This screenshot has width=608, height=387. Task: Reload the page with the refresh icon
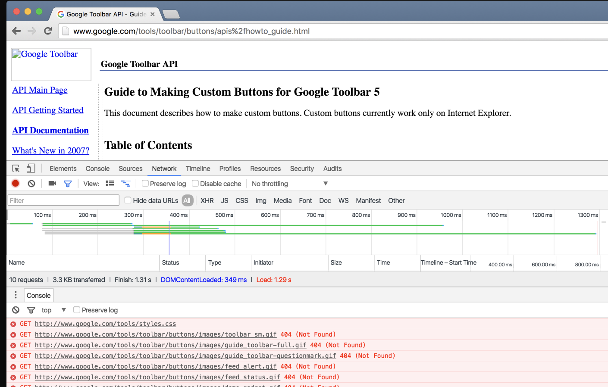tap(48, 31)
